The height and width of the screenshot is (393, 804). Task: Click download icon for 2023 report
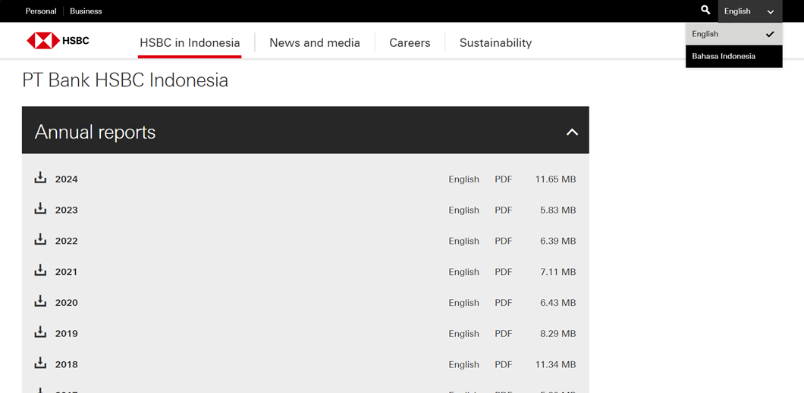tap(40, 208)
